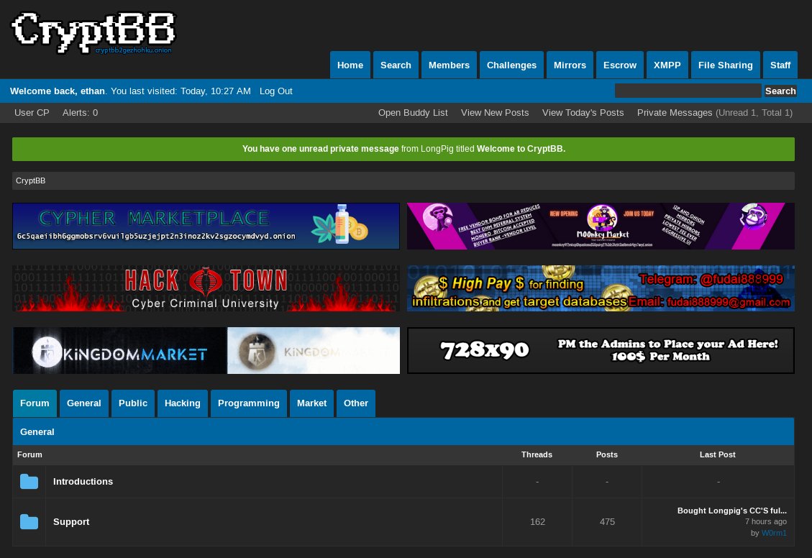This screenshot has width=812, height=558.
Task: Open the Hack Town banner ad
Action: click(x=206, y=288)
